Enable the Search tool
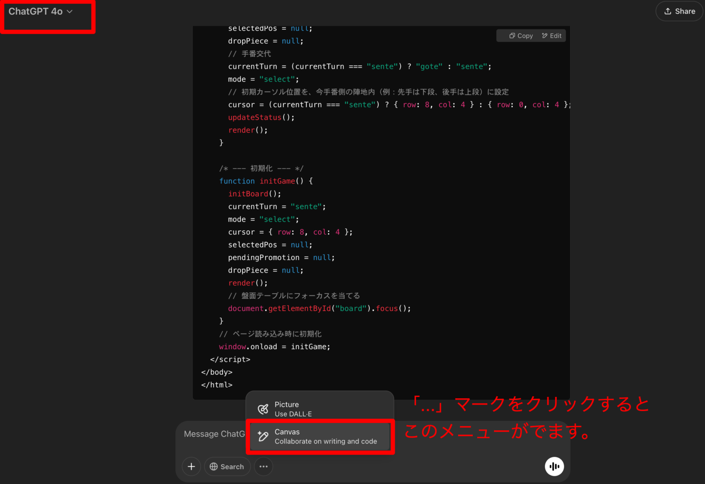Screen dimensions: 705x484 coord(227,466)
